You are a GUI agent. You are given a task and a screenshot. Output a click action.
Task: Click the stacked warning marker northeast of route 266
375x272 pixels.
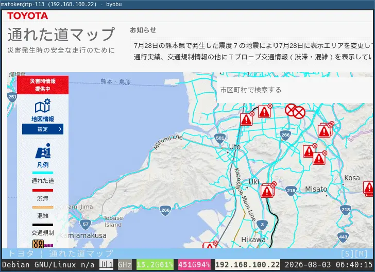[326, 130]
